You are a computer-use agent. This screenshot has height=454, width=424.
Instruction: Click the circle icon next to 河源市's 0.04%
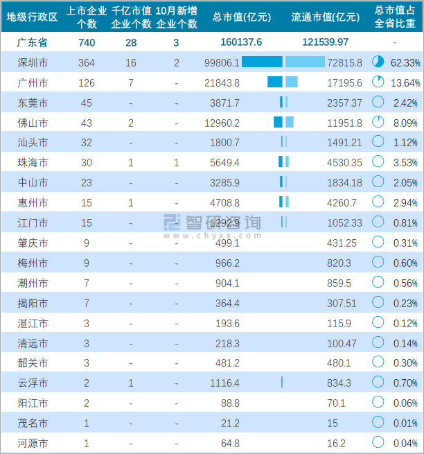(x=378, y=442)
